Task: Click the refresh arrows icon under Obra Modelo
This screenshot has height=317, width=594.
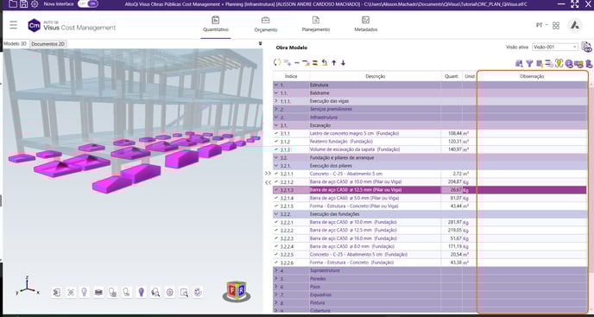Action: [x=277, y=62]
